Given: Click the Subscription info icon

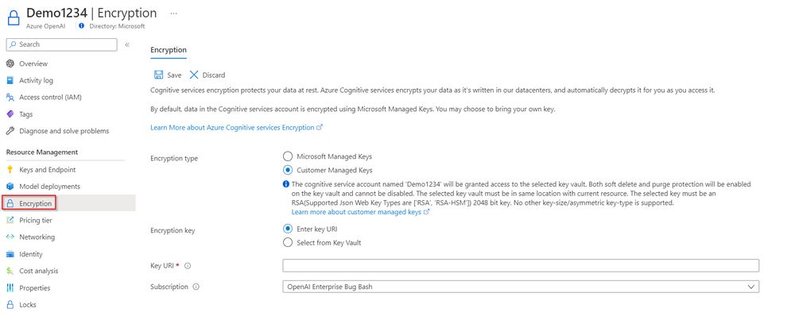Looking at the screenshot, I should [x=196, y=287].
